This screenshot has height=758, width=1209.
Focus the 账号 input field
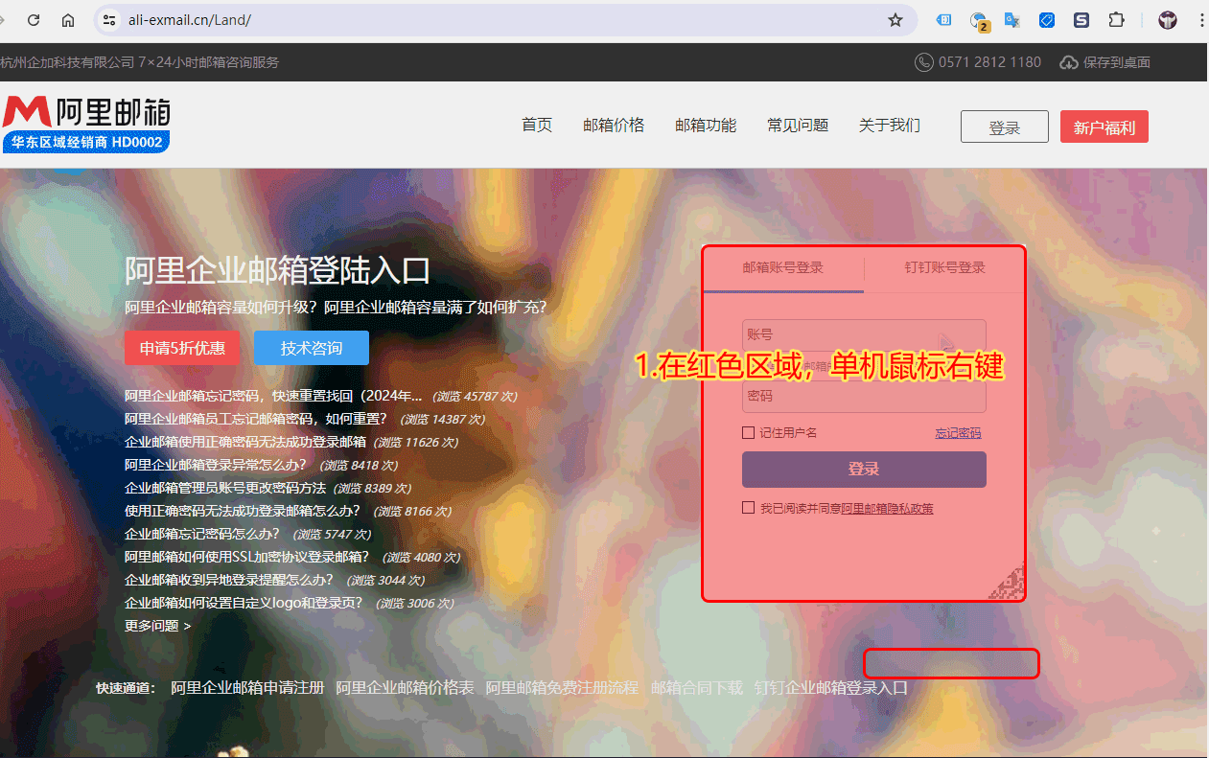click(864, 334)
